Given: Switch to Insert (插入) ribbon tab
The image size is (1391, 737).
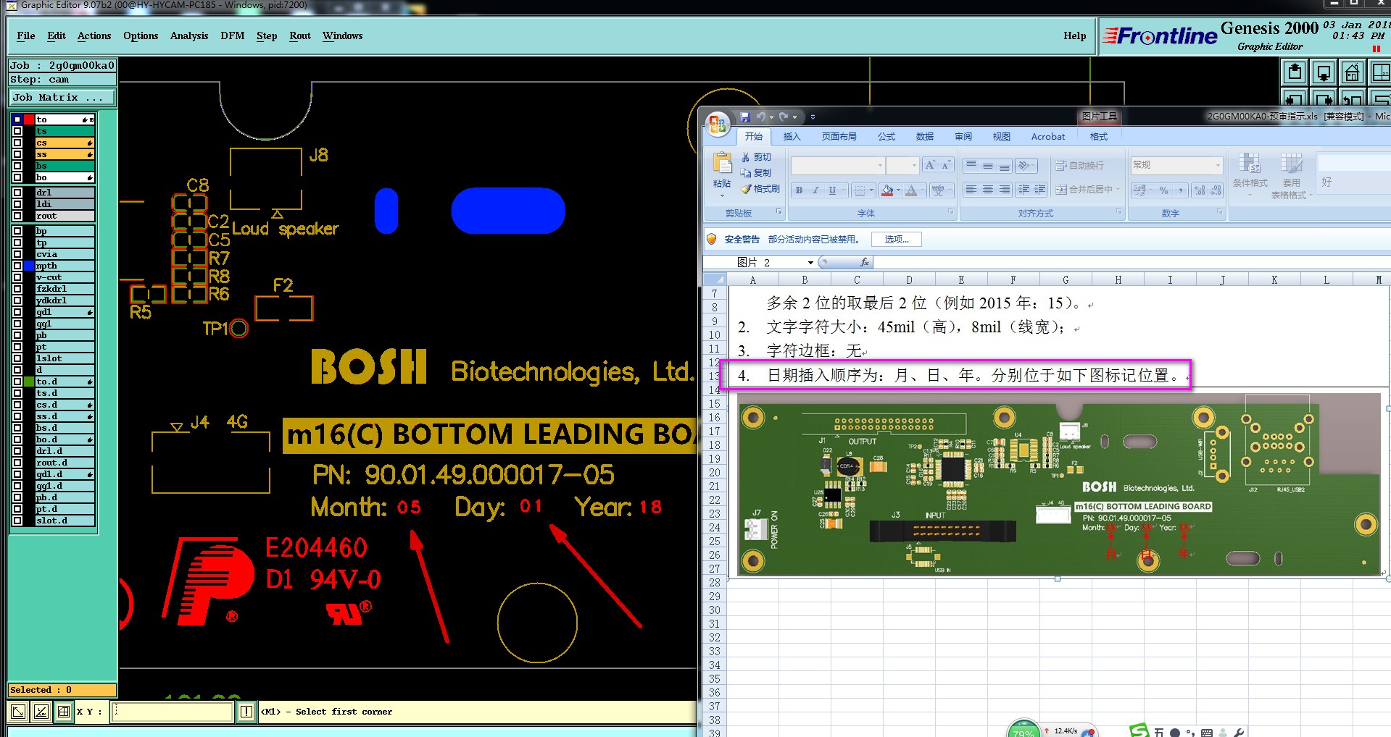Looking at the screenshot, I should pos(792,136).
